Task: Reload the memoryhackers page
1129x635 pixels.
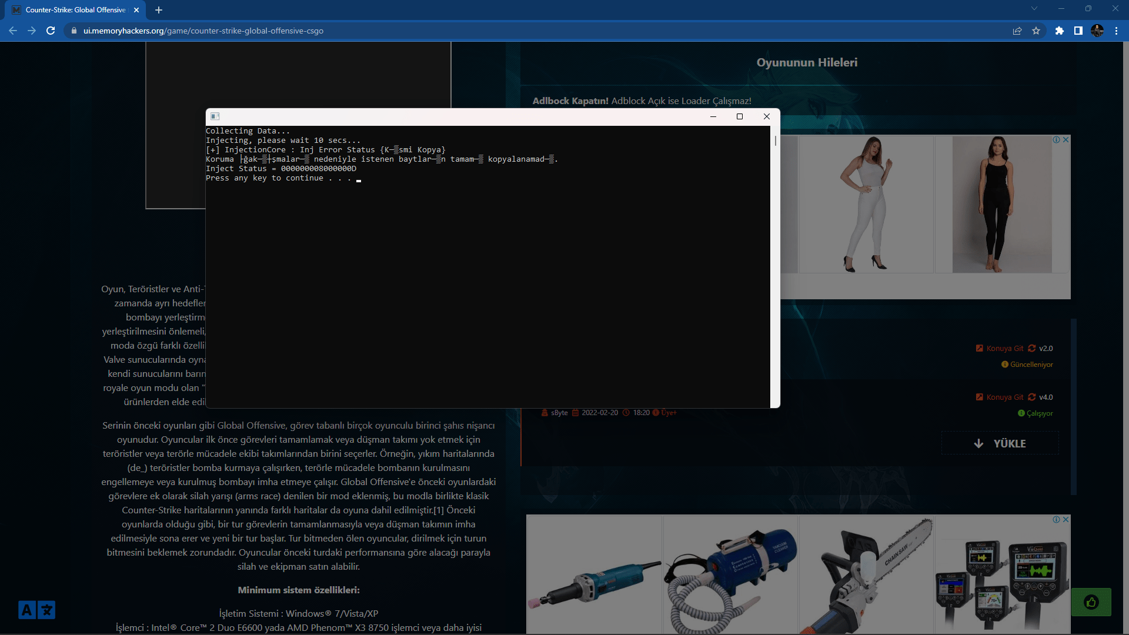Action: coord(51,31)
